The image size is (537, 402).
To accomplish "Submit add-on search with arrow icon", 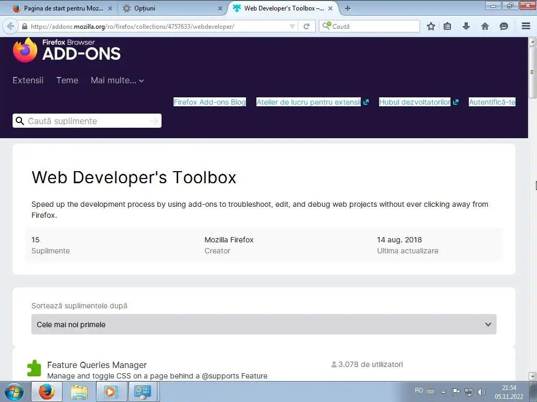I will click(154, 121).
